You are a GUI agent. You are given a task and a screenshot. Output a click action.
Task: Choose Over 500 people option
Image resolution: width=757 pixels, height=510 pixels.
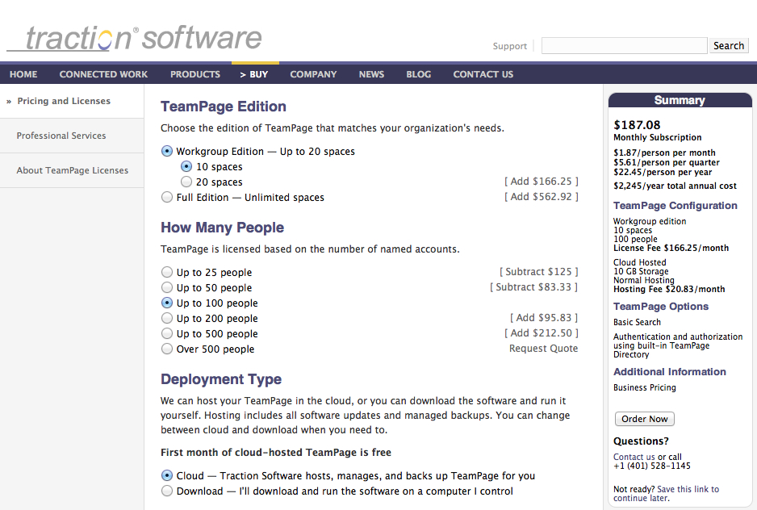(167, 349)
